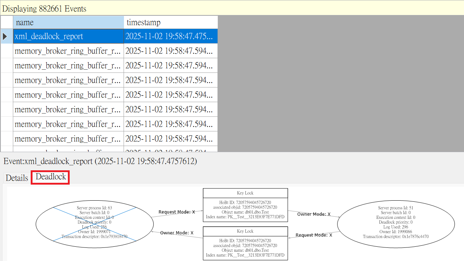The image size is (464, 261).
Task: Click the lower Key Lock resource box
Action: pos(245,243)
